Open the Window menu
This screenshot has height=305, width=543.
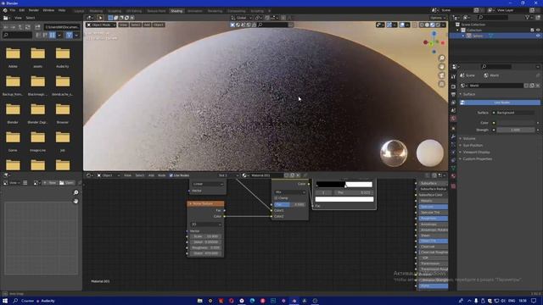coord(48,10)
